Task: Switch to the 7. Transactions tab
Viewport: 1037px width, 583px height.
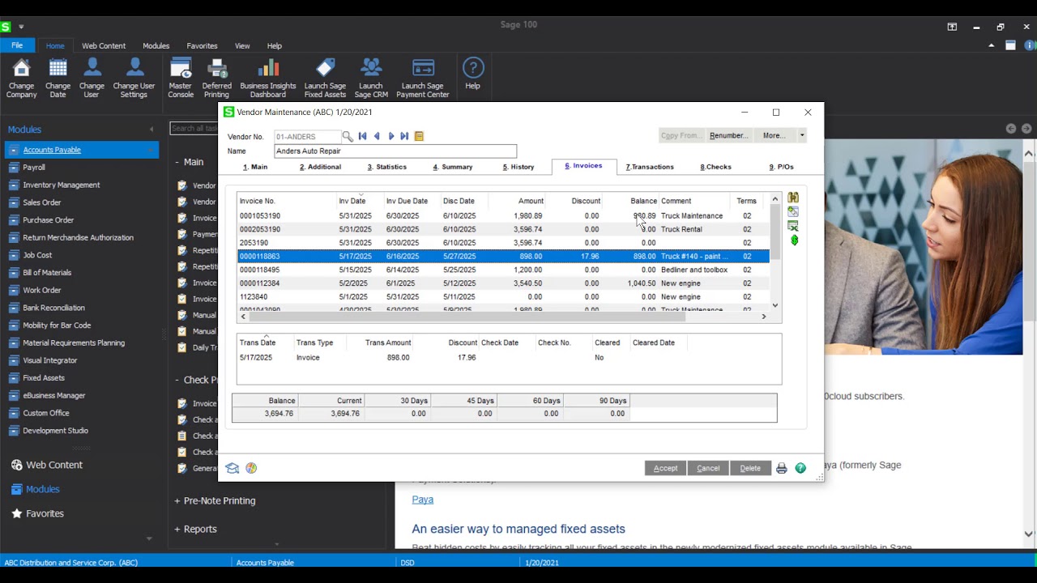Action: coord(650,167)
